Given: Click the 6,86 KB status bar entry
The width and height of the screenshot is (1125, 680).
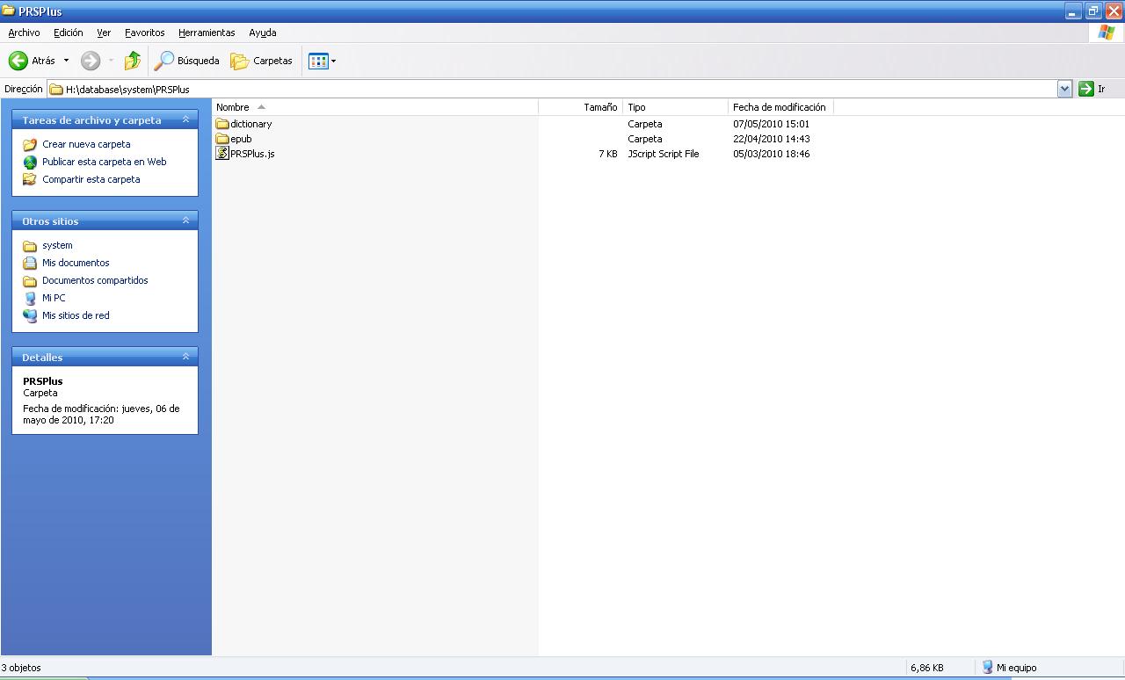Looking at the screenshot, I should pyautogui.click(x=927, y=668).
